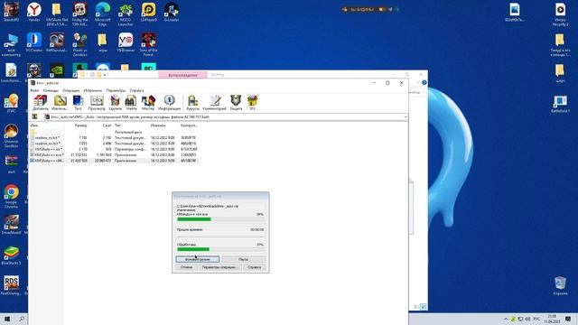Click the Battlefield 1 desktop icon
This screenshot has width=578, height=325.
560,104
